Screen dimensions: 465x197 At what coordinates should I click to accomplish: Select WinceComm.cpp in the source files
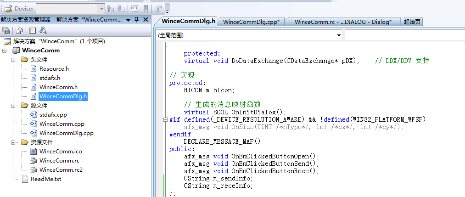(x=62, y=124)
